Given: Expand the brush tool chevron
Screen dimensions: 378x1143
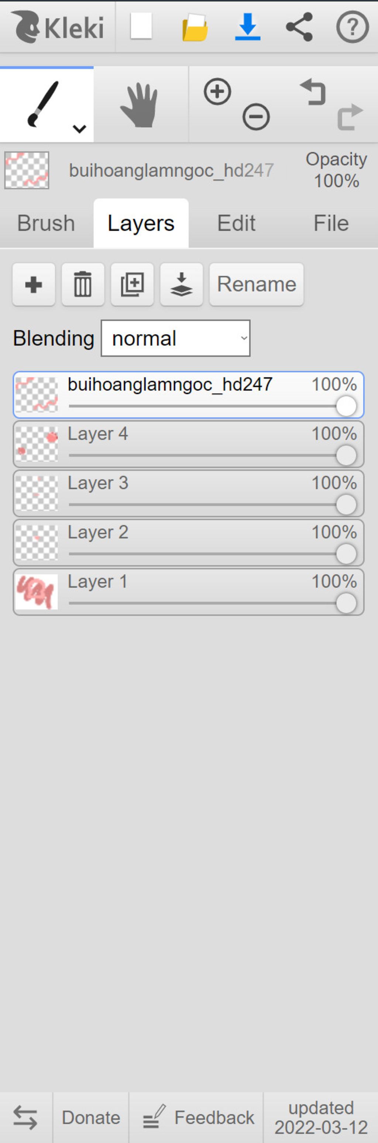Looking at the screenshot, I should (79, 129).
